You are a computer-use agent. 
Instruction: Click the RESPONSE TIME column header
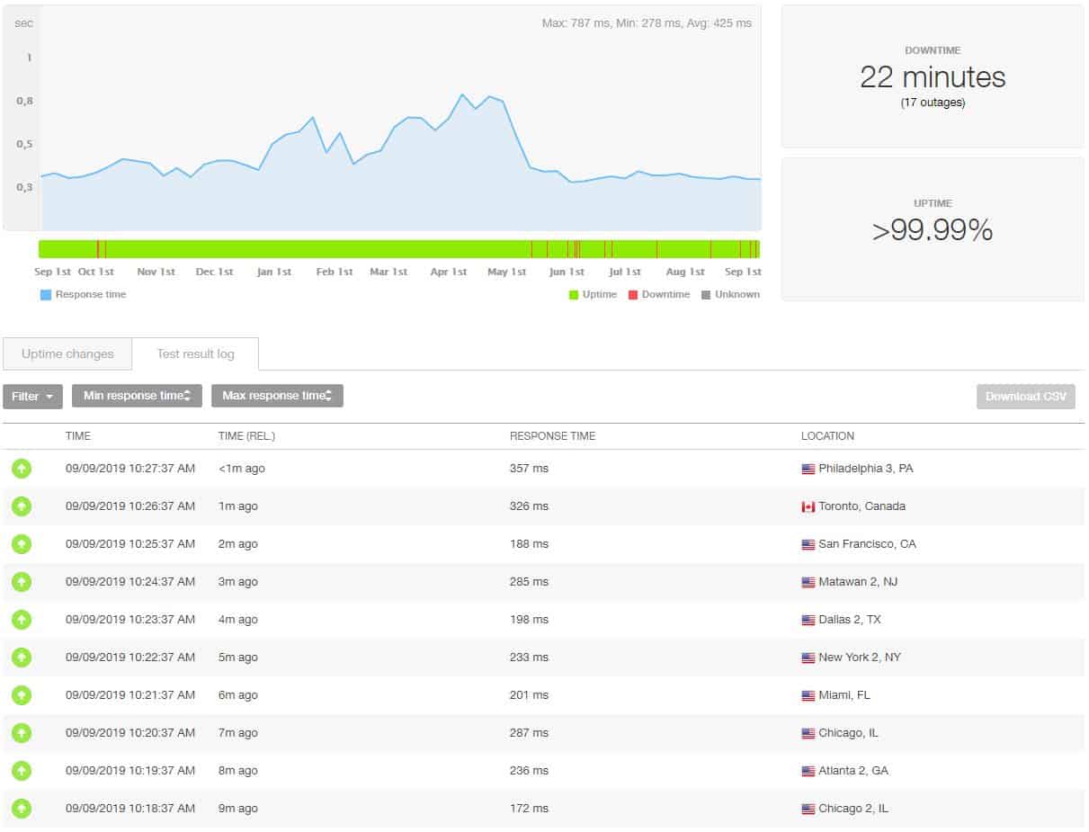[552, 436]
